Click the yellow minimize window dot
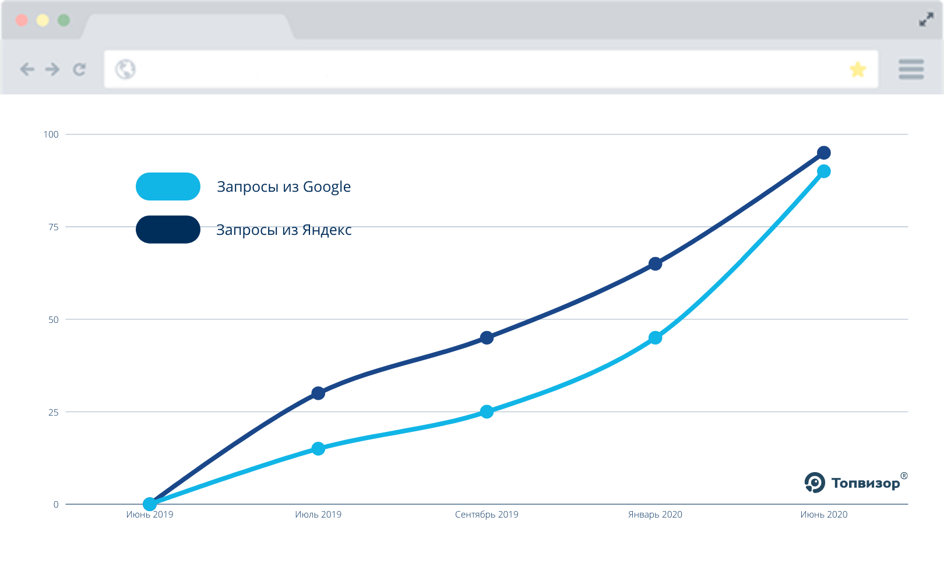This screenshot has width=944, height=577. point(43,20)
